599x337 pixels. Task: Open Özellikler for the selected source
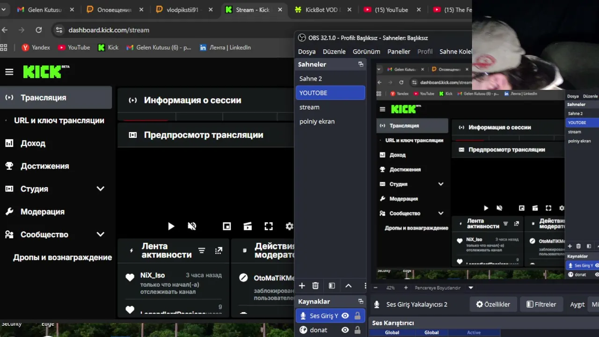click(x=493, y=304)
